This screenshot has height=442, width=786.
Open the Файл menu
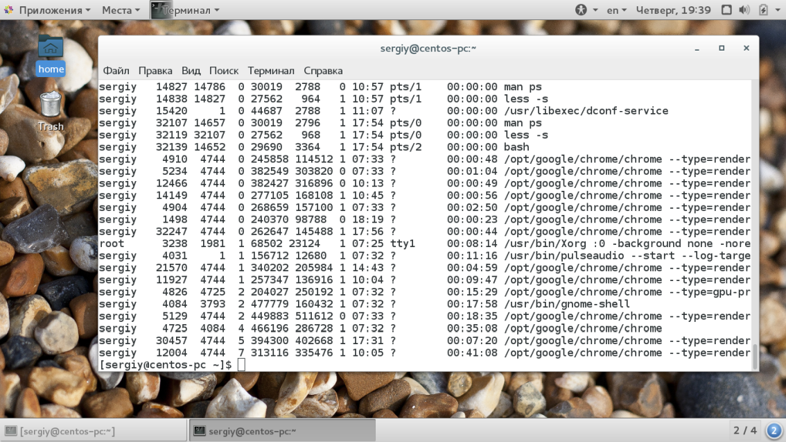tap(116, 71)
